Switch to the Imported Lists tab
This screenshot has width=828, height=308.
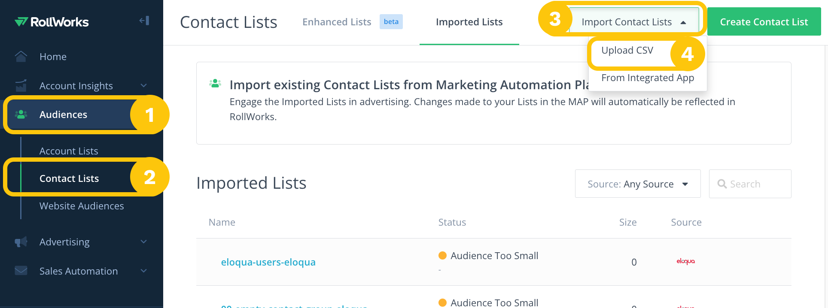pos(469,22)
